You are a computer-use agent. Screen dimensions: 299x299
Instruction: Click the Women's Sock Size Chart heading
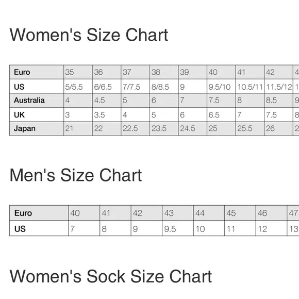(111, 276)
